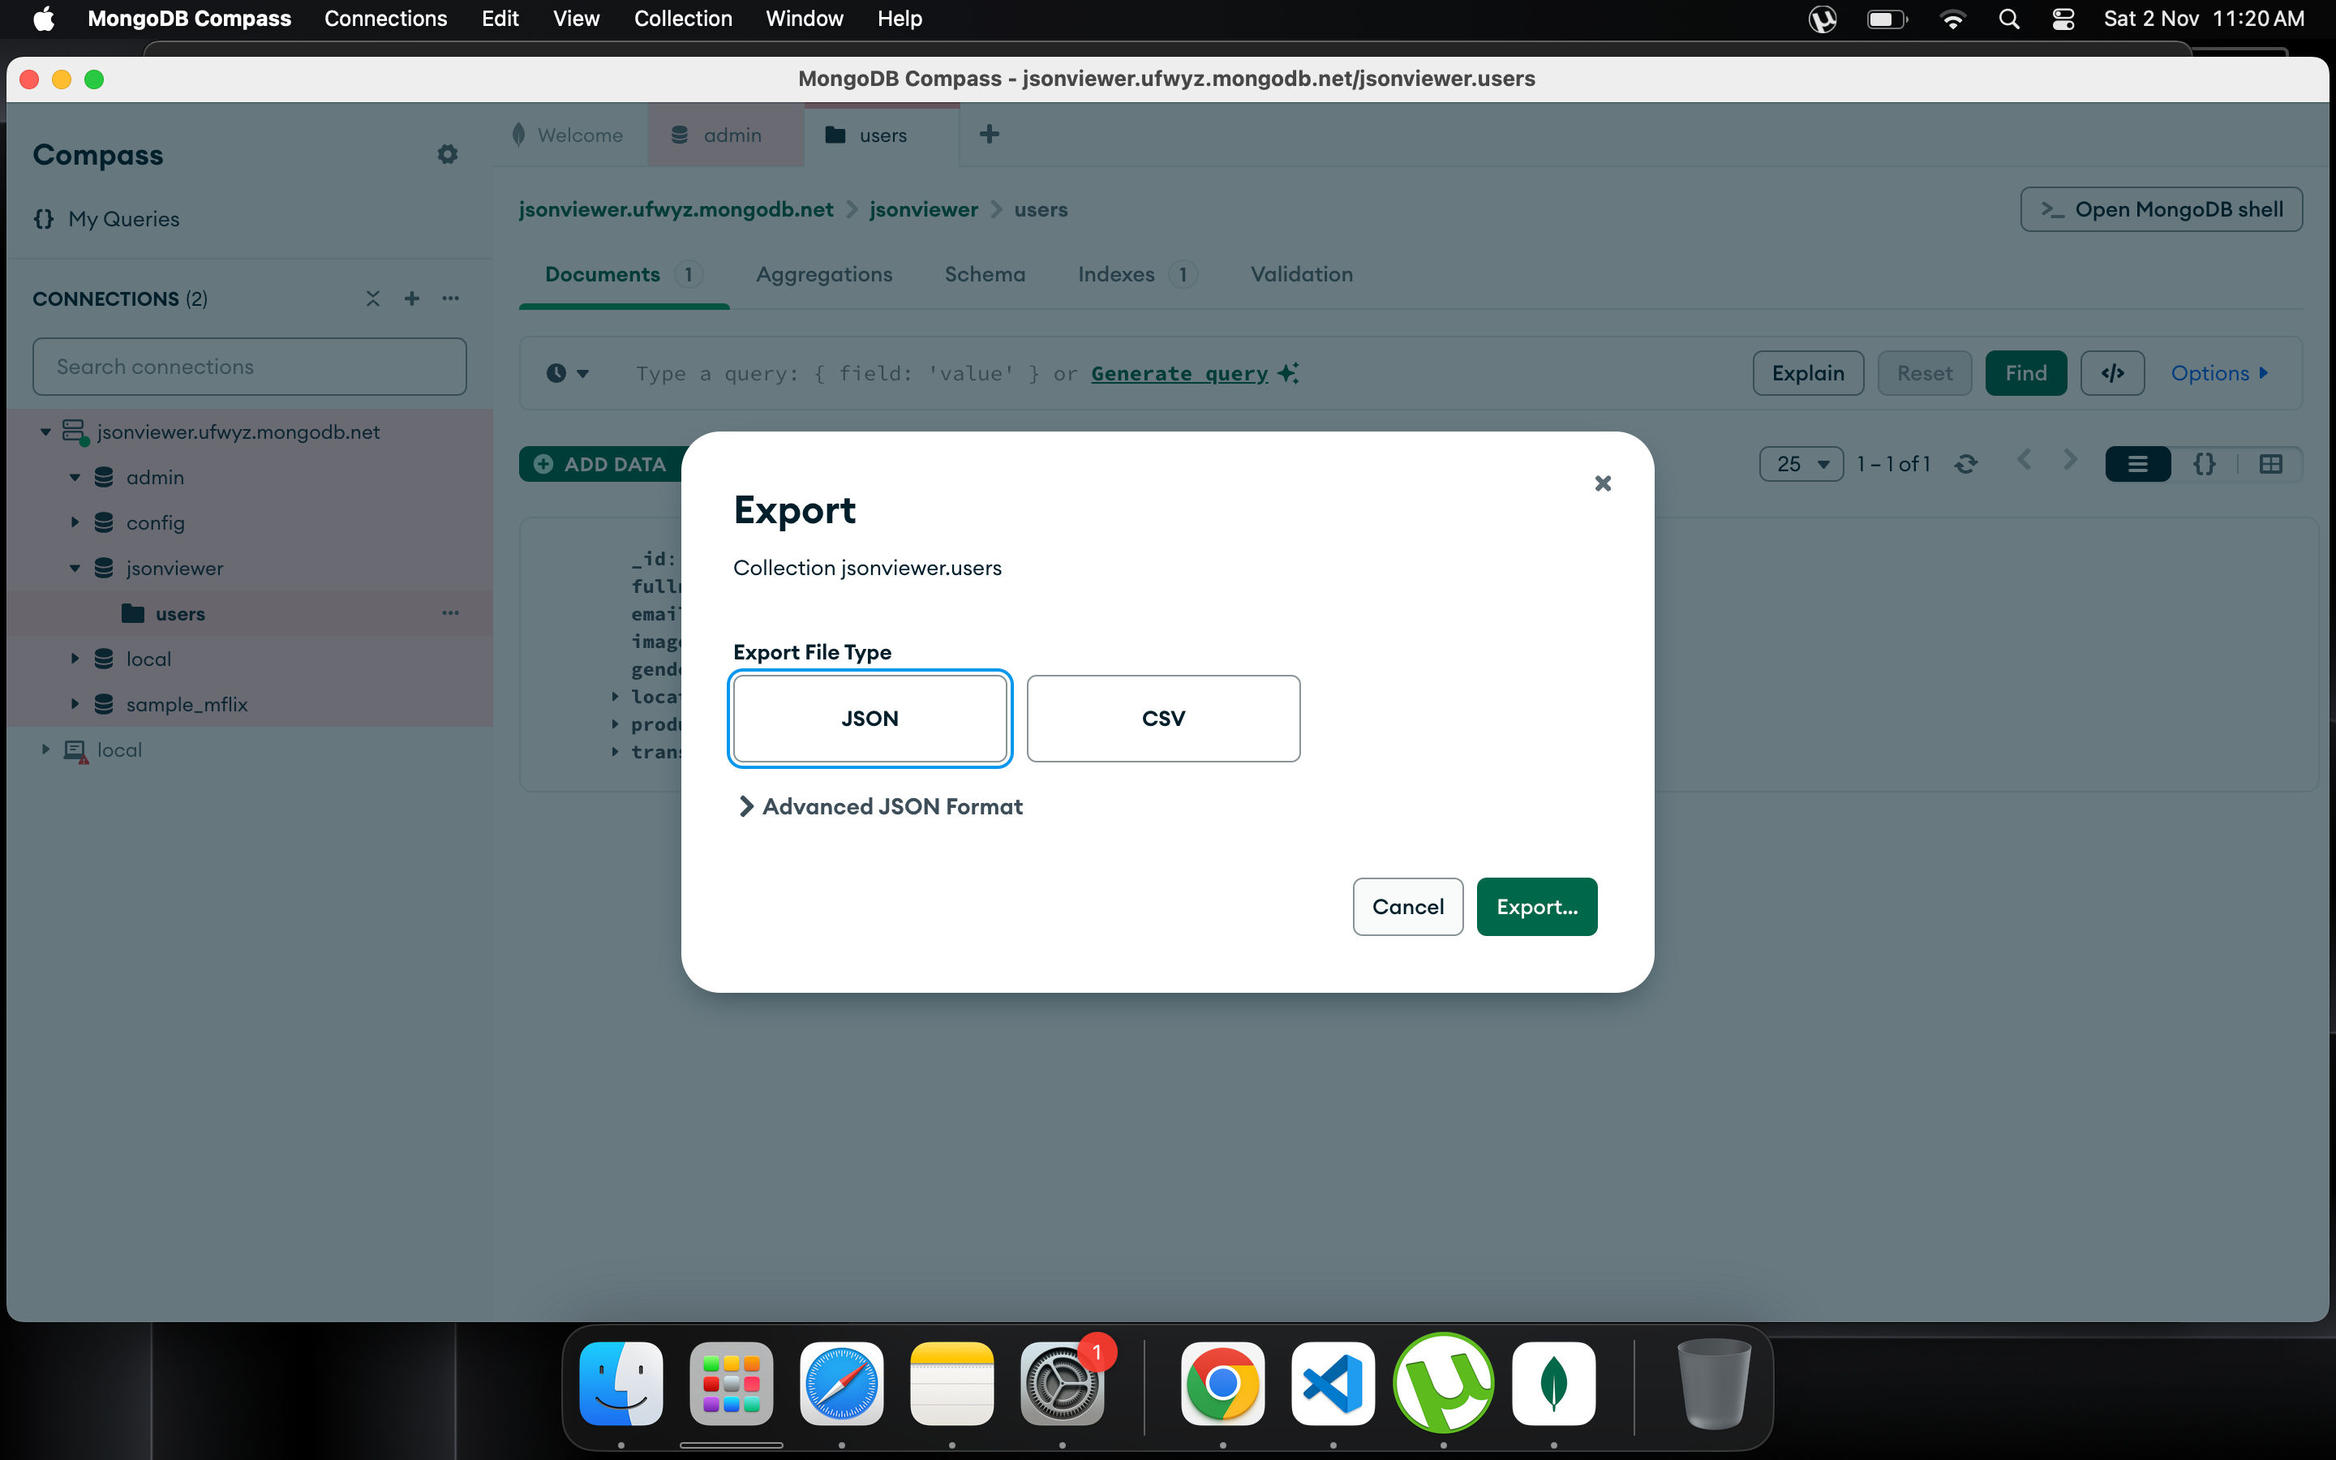This screenshot has width=2336, height=1460.
Task: Open Notes app in the dock
Action: pos(951,1384)
